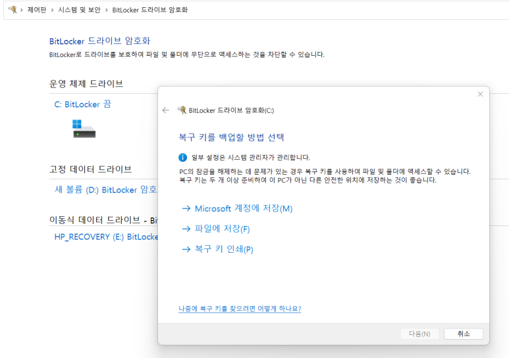
Task: Click the 다음(N) button
Action: click(419, 334)
